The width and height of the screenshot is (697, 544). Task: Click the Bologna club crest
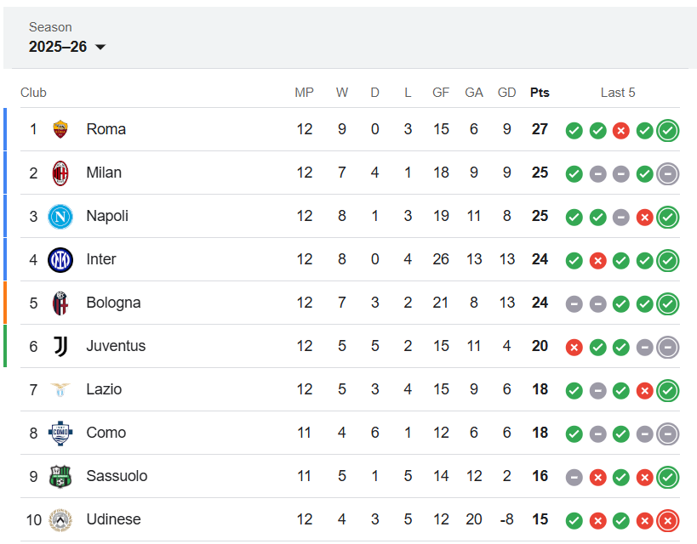tap(60, 303)
